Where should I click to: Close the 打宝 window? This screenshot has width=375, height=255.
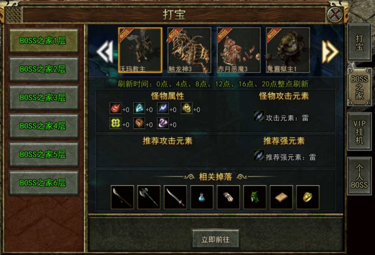tap(334, 15)
